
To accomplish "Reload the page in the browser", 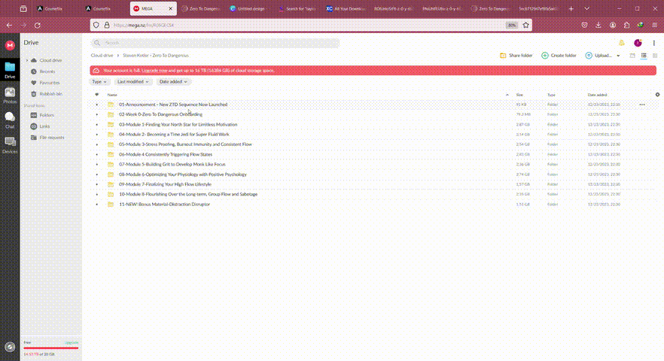I will pos(38,26).
